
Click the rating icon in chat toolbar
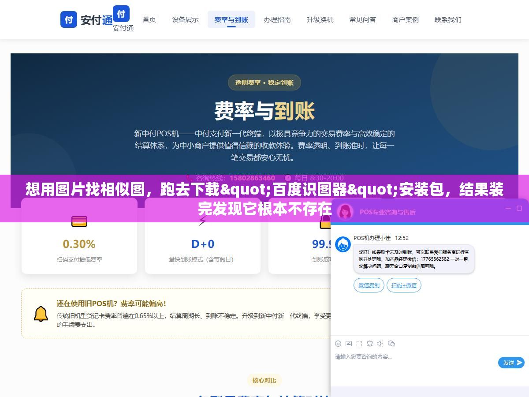(370, 343)
